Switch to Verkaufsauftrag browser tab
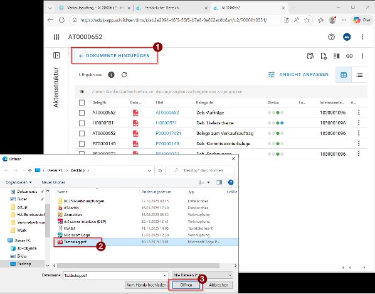 point(95,8)
